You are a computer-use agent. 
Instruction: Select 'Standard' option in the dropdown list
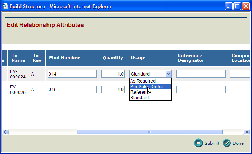(x=140, y=98)
